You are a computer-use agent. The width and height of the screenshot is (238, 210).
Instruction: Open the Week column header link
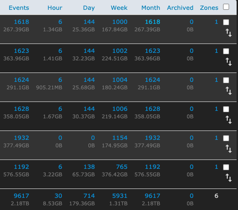click(119, 8)
